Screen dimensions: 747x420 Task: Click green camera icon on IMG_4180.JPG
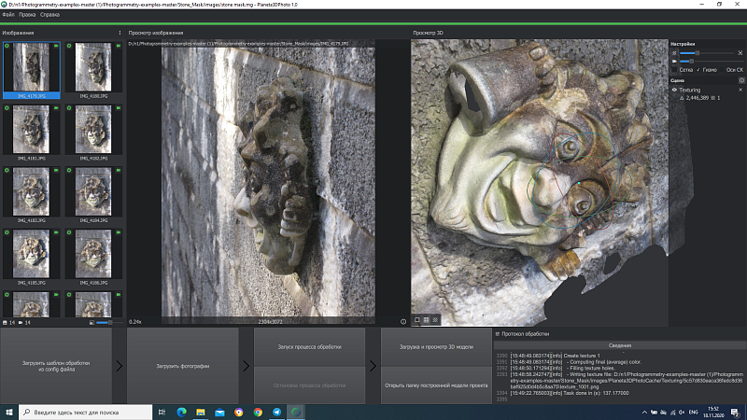pos(119,46)
